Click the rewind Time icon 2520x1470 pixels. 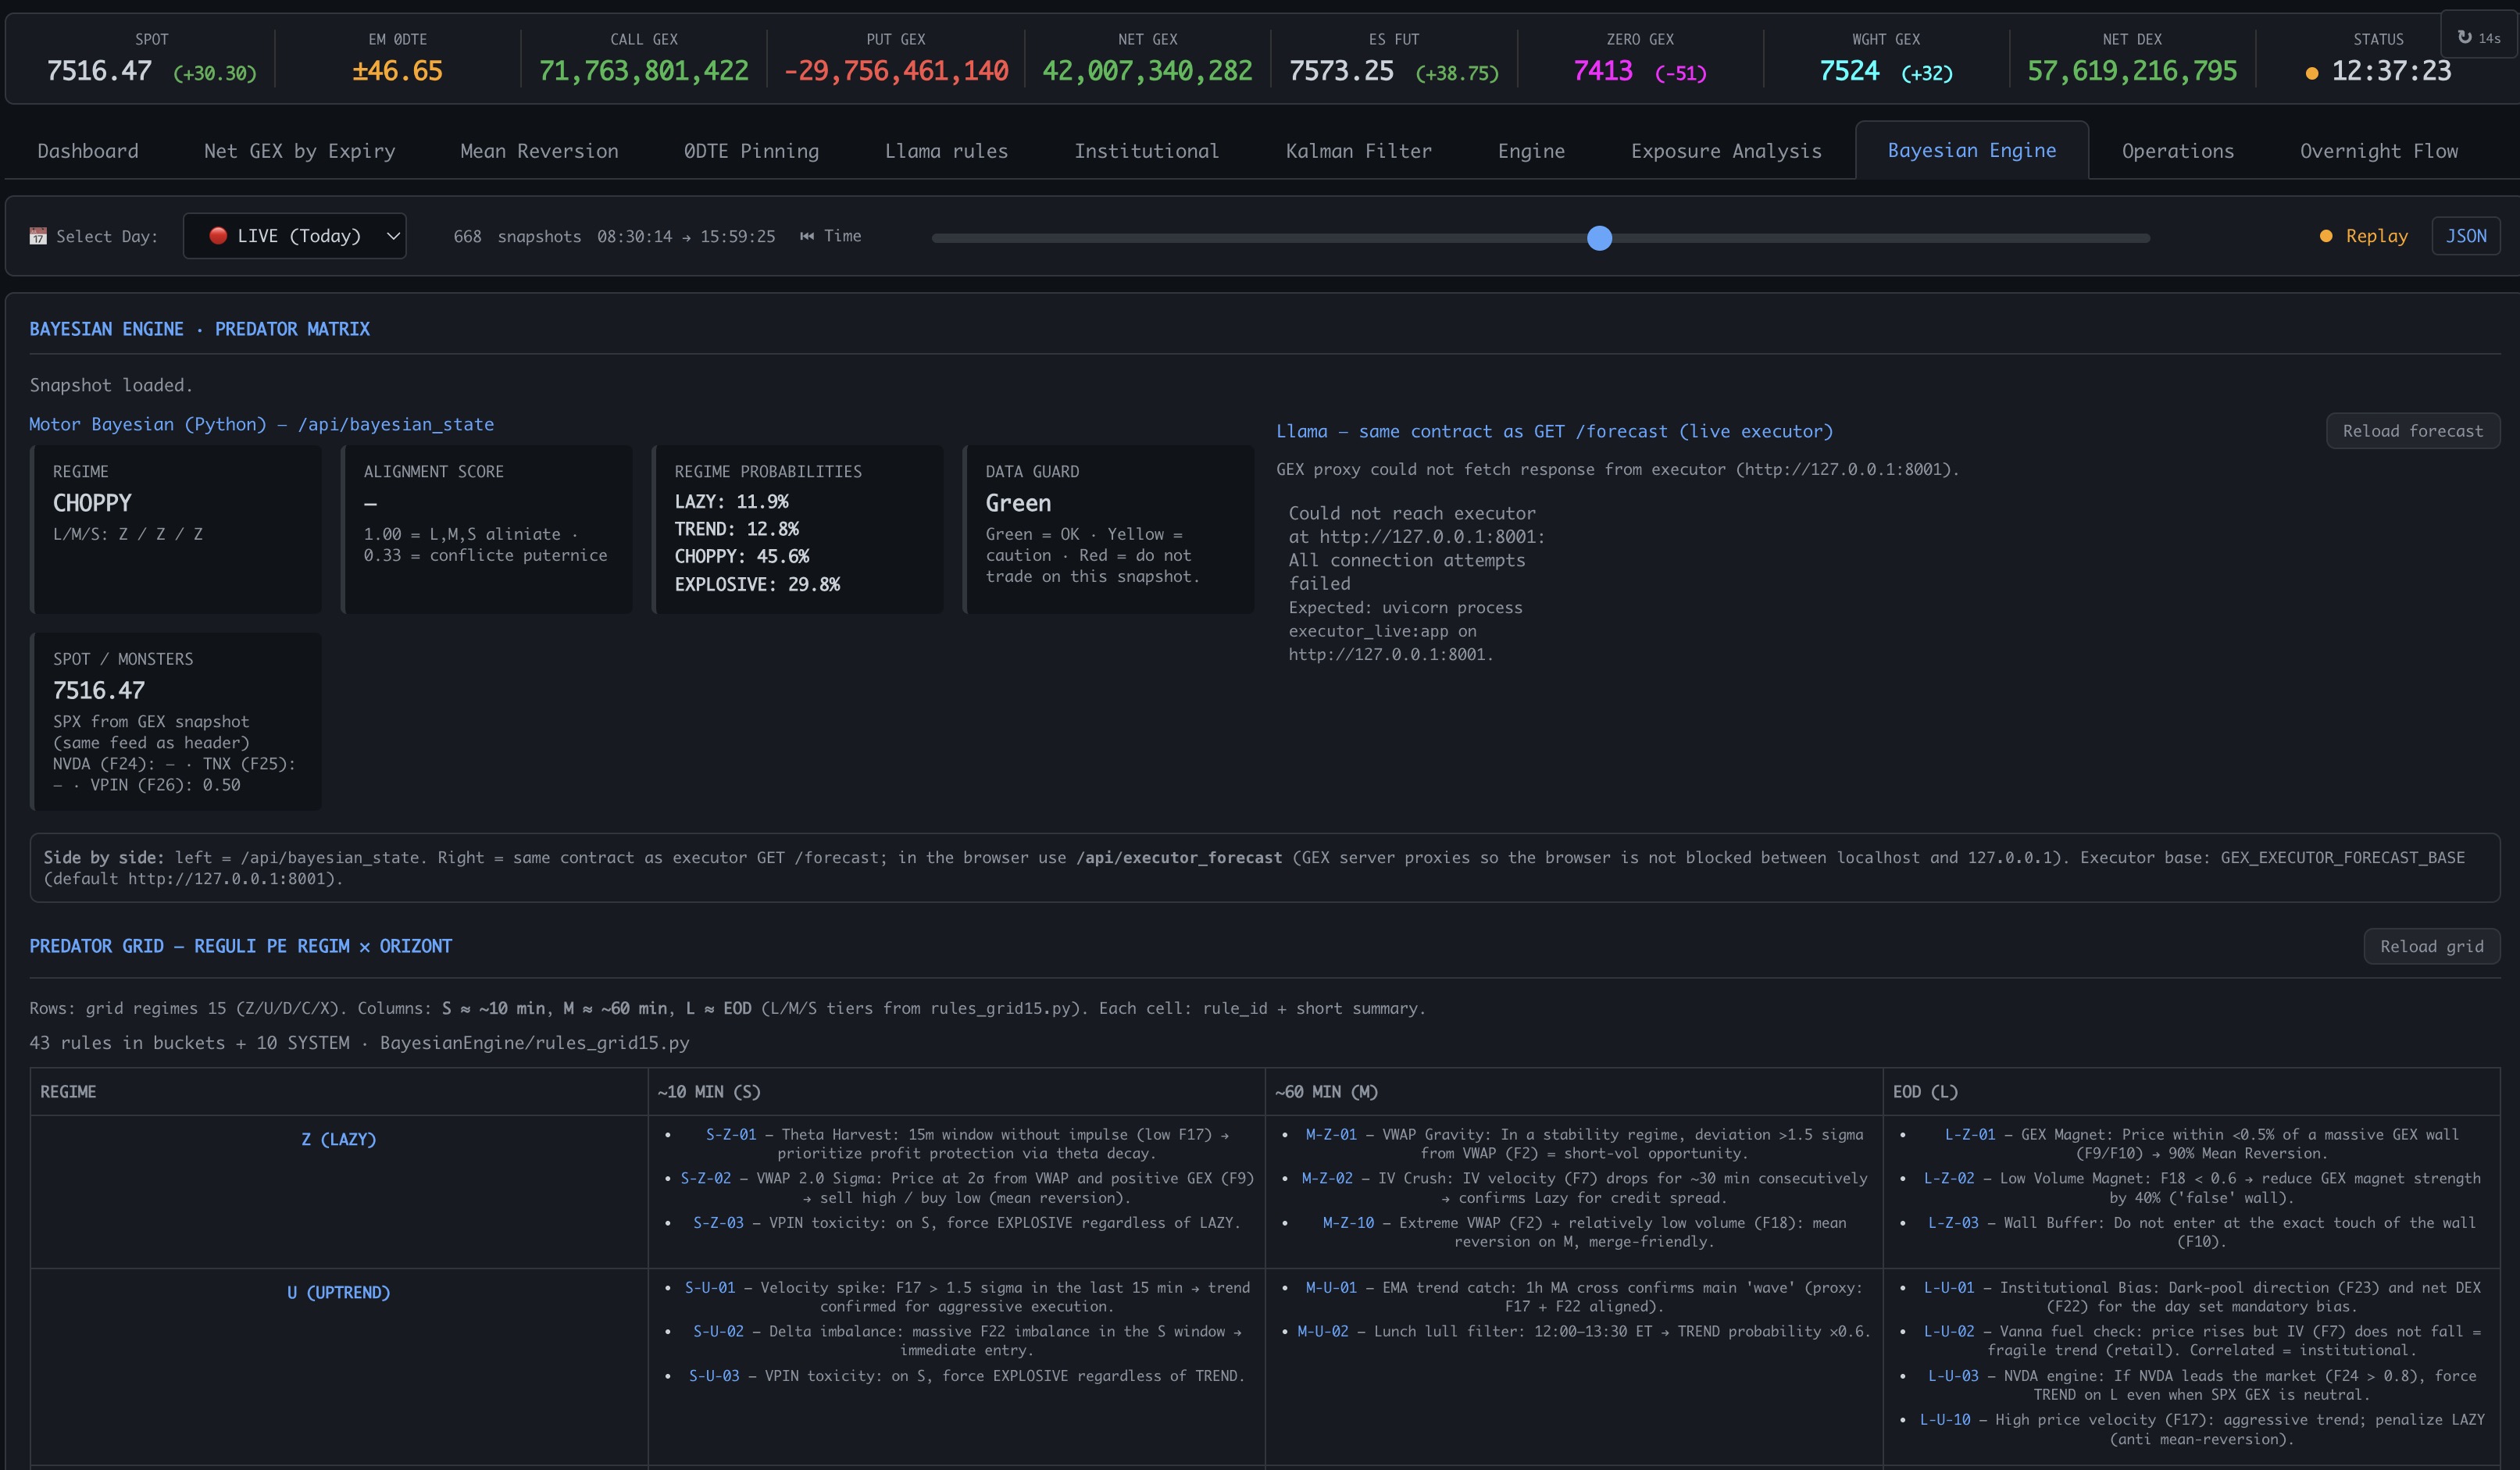click(x=807, y=236)
